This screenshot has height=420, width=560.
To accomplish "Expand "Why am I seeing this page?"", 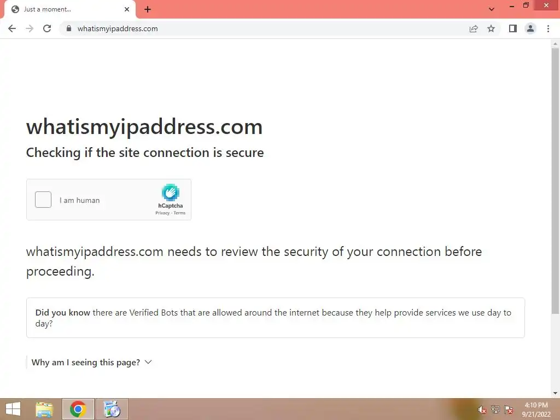I will pos(92,362).
